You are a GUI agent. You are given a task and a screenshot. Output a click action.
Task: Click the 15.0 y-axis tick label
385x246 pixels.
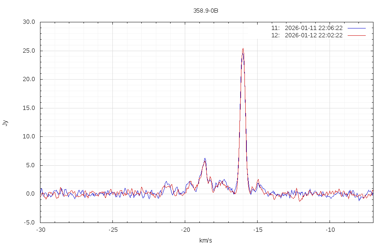tap(28, 108)
